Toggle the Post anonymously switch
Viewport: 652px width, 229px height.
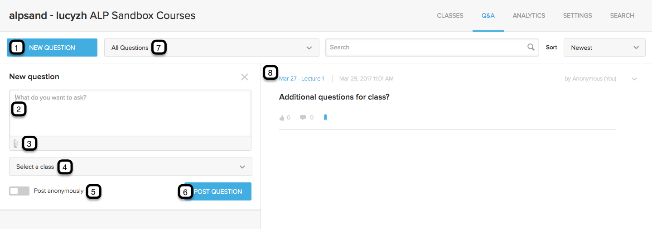pyautogui.click(x=19, y=191)
